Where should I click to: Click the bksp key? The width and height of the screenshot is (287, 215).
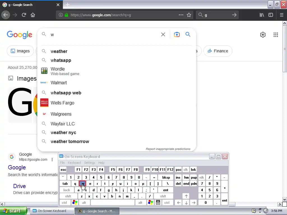tap(166, 177)
